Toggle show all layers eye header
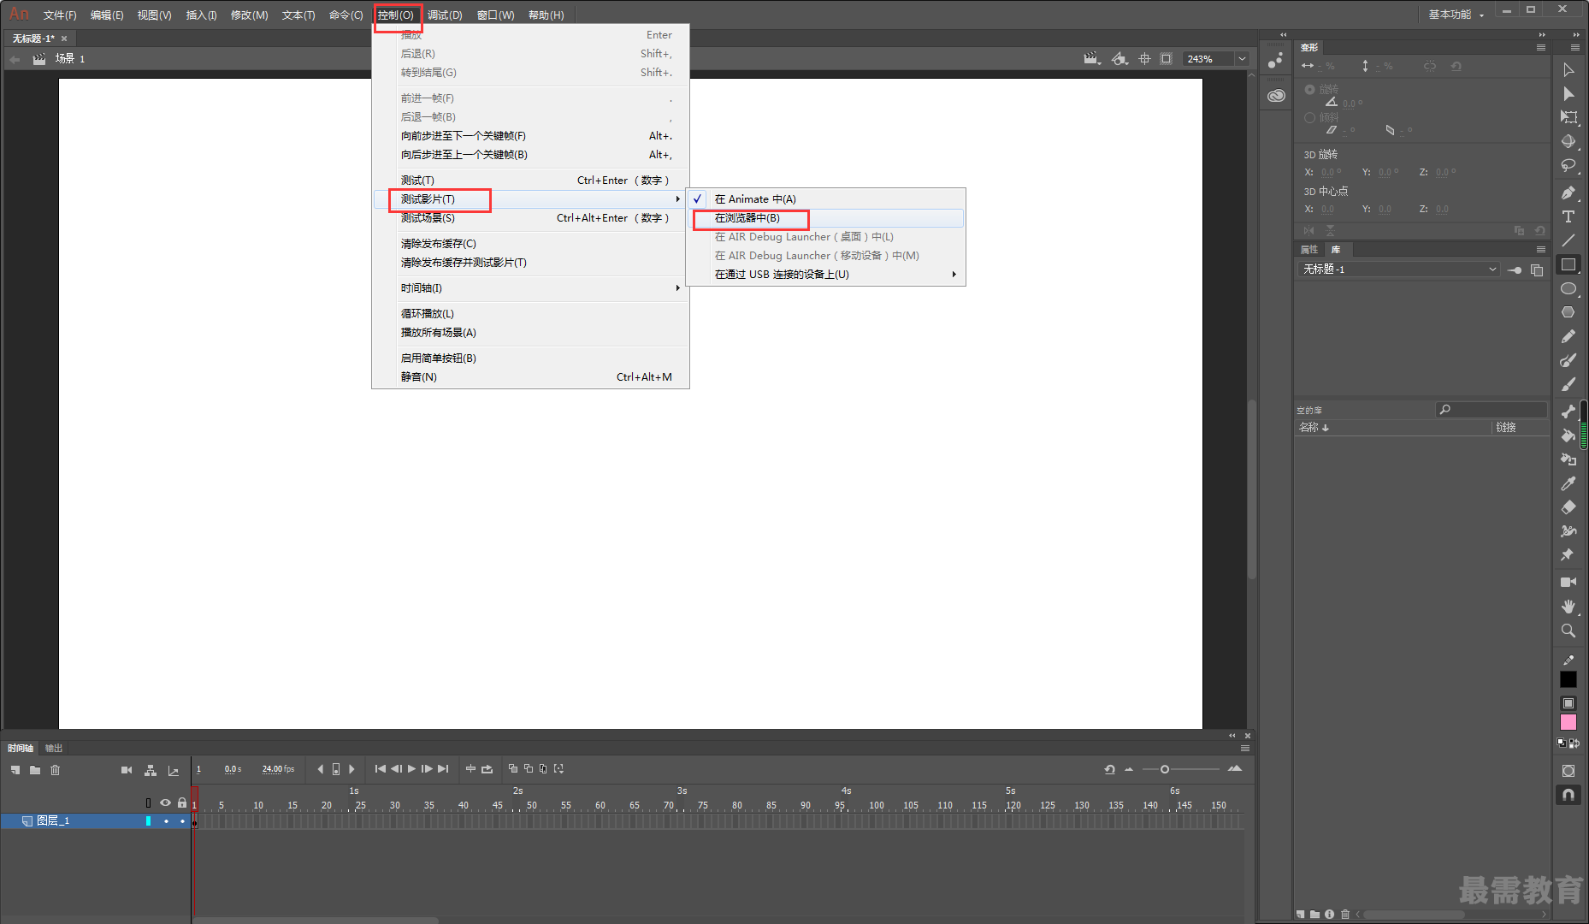 [x=165, y=803]
